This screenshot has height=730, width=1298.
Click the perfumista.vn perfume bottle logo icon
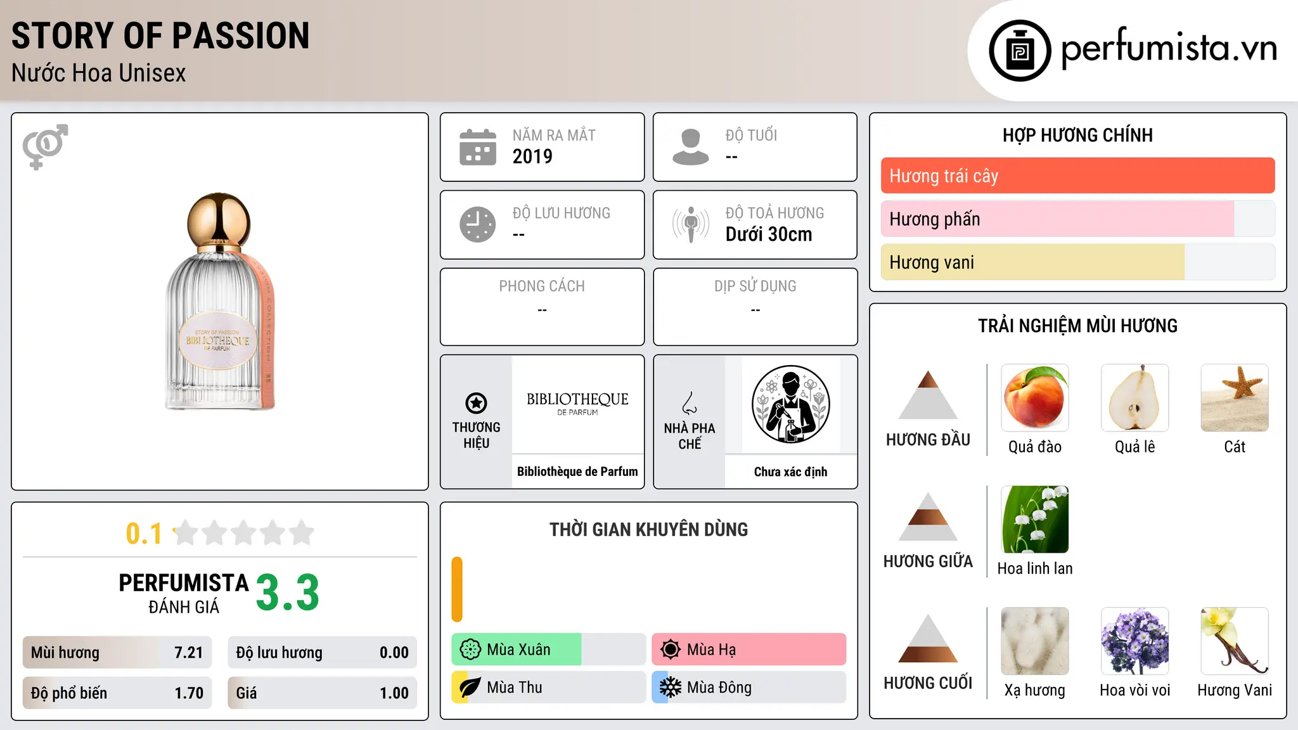[1020, 51]
